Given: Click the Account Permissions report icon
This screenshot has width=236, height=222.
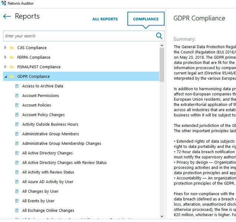Looking at the screenshot, I should [17, 95].
